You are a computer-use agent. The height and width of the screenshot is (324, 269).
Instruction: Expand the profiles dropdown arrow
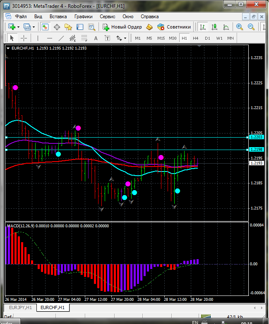pos(34,27)
